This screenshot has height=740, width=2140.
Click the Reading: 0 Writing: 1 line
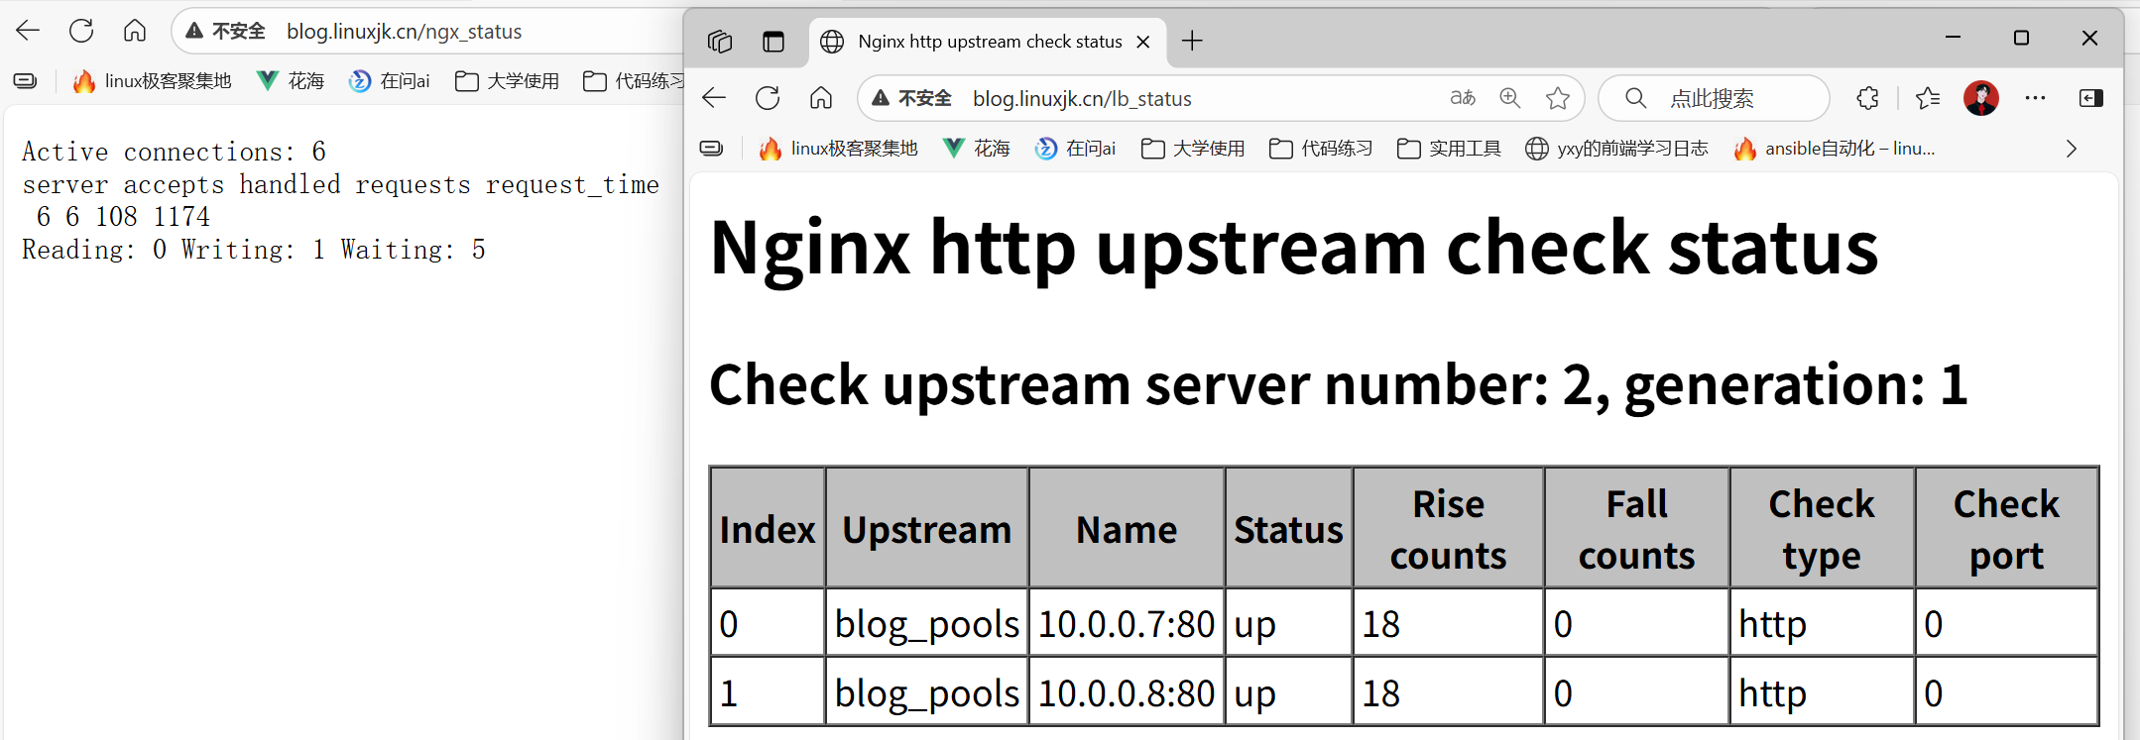[254, 250]
